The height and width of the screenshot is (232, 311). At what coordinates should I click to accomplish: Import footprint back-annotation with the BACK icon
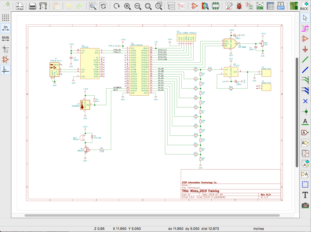pyautogui.click(x=304, y=6)
